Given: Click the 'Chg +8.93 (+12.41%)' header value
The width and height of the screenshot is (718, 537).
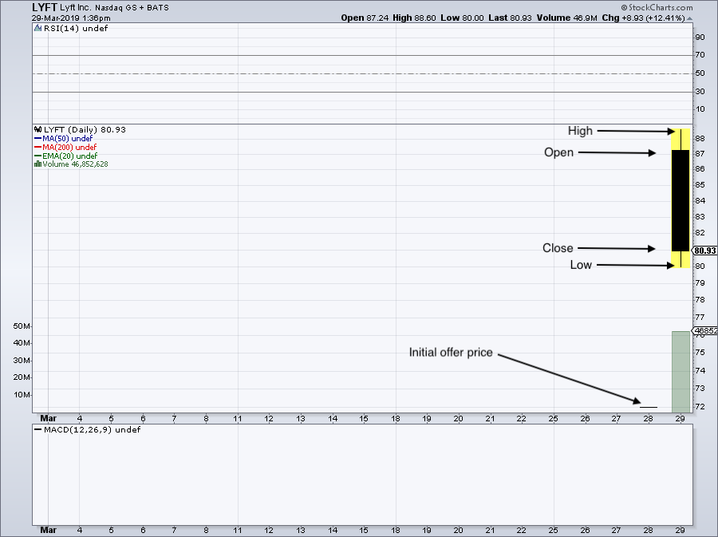Looking at the screenshot, I should pos(643,18).
